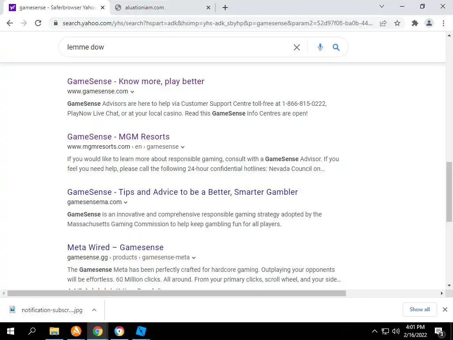Select the gamesense Saferbrowser Yahoo tab
The width and height of the screenshot is (453, 340).
point(56,8)
